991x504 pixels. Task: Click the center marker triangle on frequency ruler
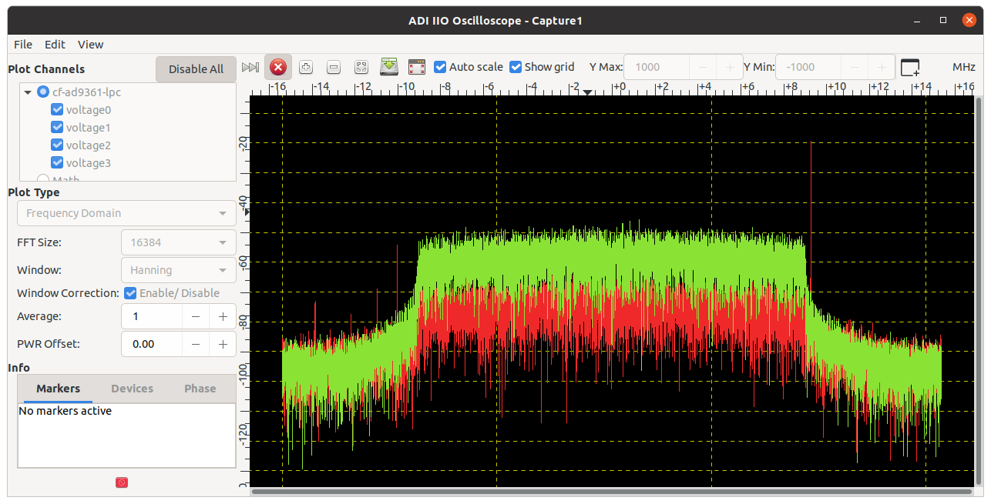pyautogui.click(x=587, y=92)
